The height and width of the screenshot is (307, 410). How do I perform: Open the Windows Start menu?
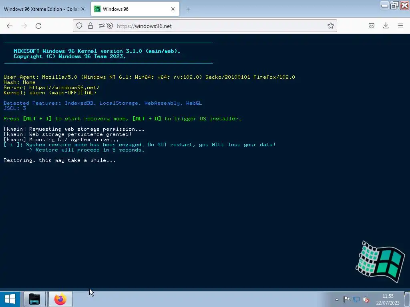[10, 299]
